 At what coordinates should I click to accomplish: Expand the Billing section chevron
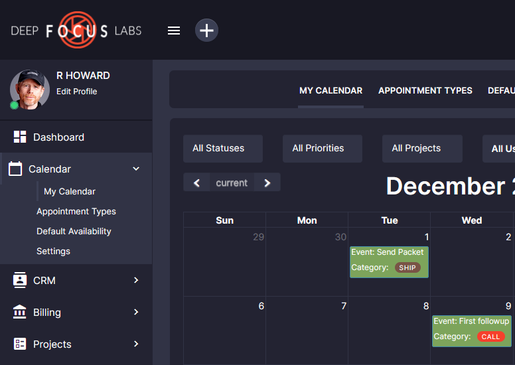(x=136, y=312)
